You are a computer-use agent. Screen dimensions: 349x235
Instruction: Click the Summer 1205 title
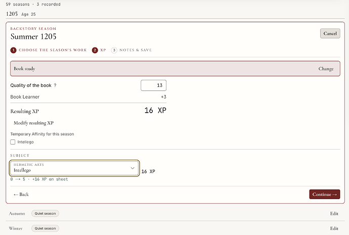click(33, 36)
